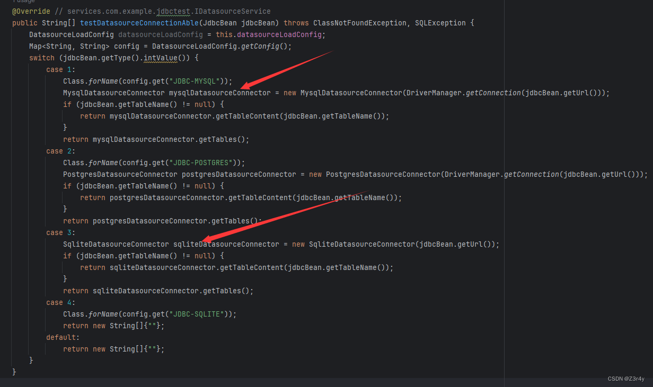Screen dimensions: 653x387
Task: Click the case 4 label
Action: (x=61, y=302)
